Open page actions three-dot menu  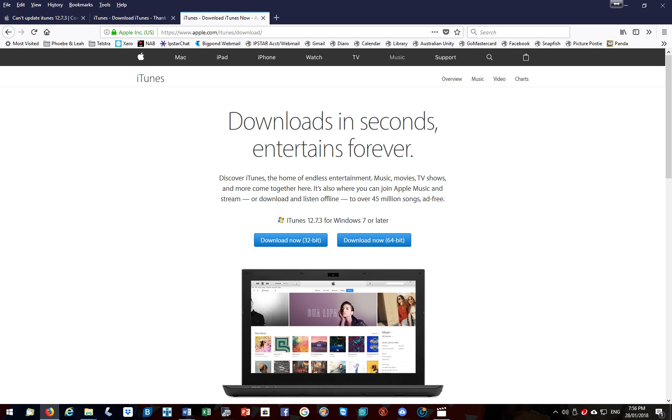[x=435, y=32]
